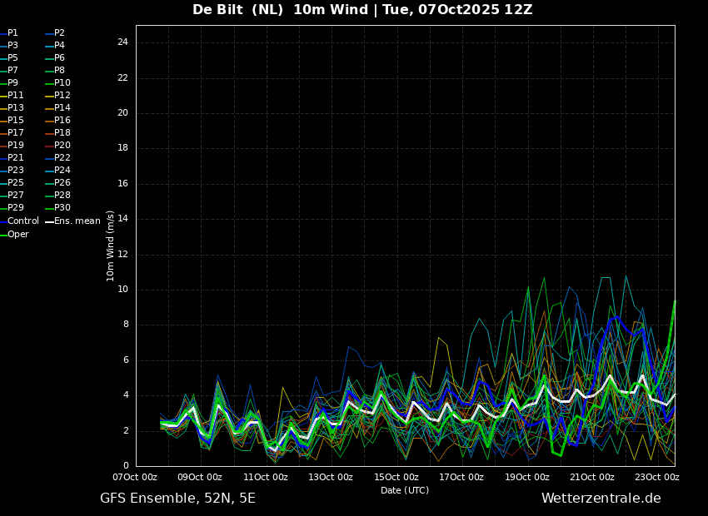Viewport: 708px width, 516px height.
Task: Click the 10m Wind (m/s) axis label
Action: pos(110,246)
